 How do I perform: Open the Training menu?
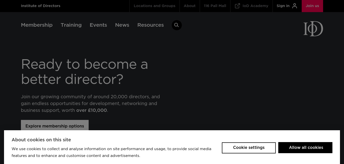tap(71, 25)
